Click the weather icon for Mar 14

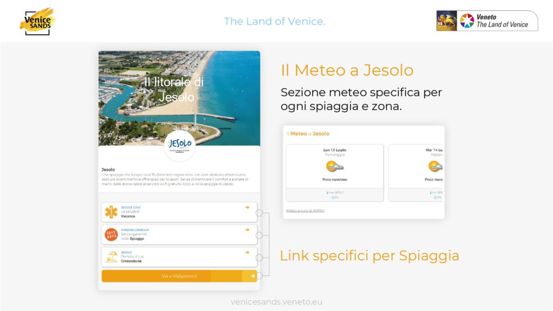tap(435, 166)
